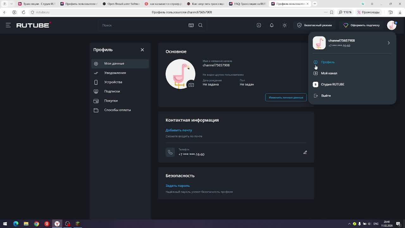
Task: Edit phone number with pencil icon
Action: pos(305,152)
